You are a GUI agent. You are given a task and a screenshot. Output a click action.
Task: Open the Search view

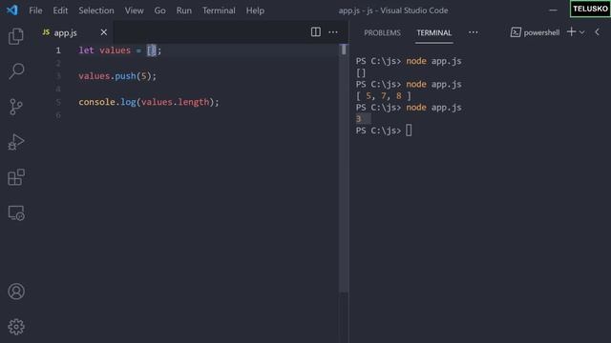tap(16, 71)
